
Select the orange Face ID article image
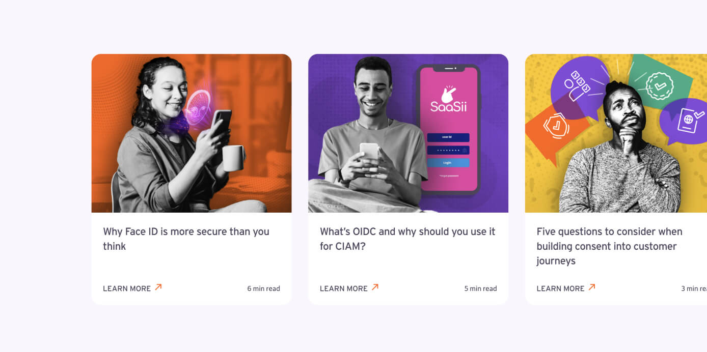point(192,133)
